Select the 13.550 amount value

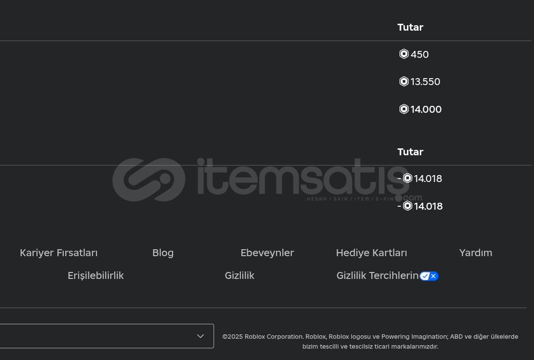pyautogui.click(x=425, y=82)
